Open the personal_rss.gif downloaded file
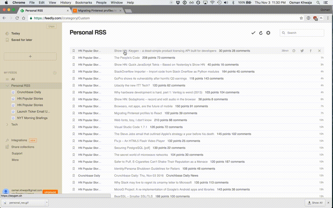The width and height of the screenshot is (333, 208). coord(19,203)
